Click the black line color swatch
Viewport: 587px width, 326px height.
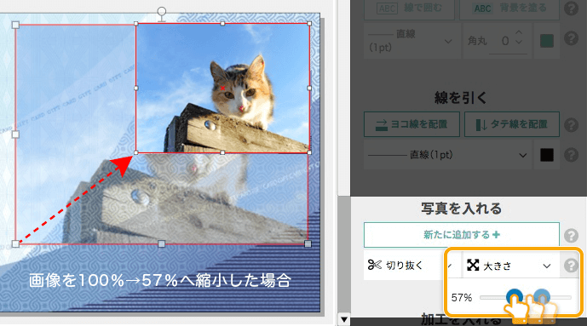[547, 155]
